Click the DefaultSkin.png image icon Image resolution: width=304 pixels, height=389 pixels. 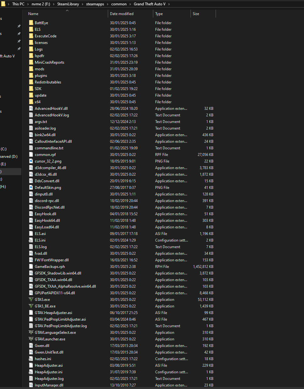pos(31,187)
